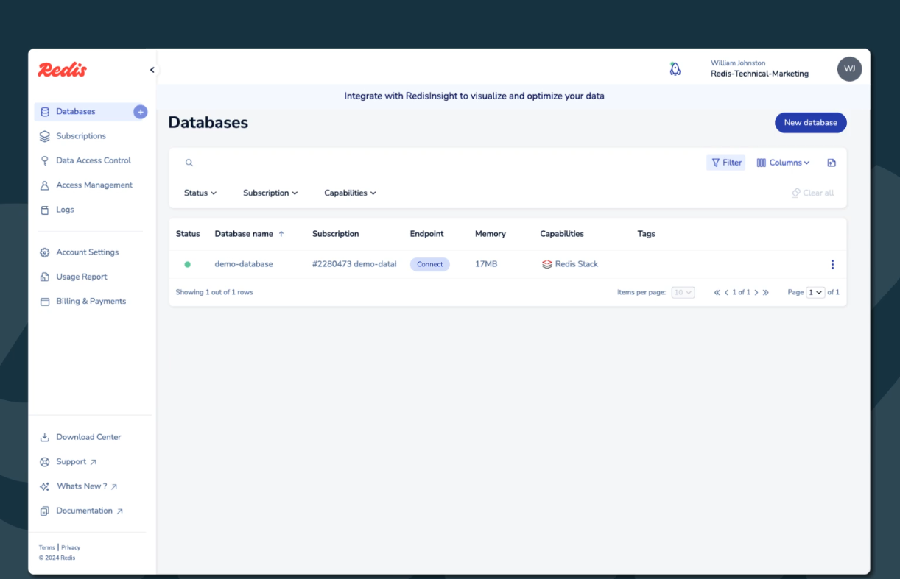This screenshot has width=900, height=579.
Task: Click the Account Settings gear icon
Action: 45,252
